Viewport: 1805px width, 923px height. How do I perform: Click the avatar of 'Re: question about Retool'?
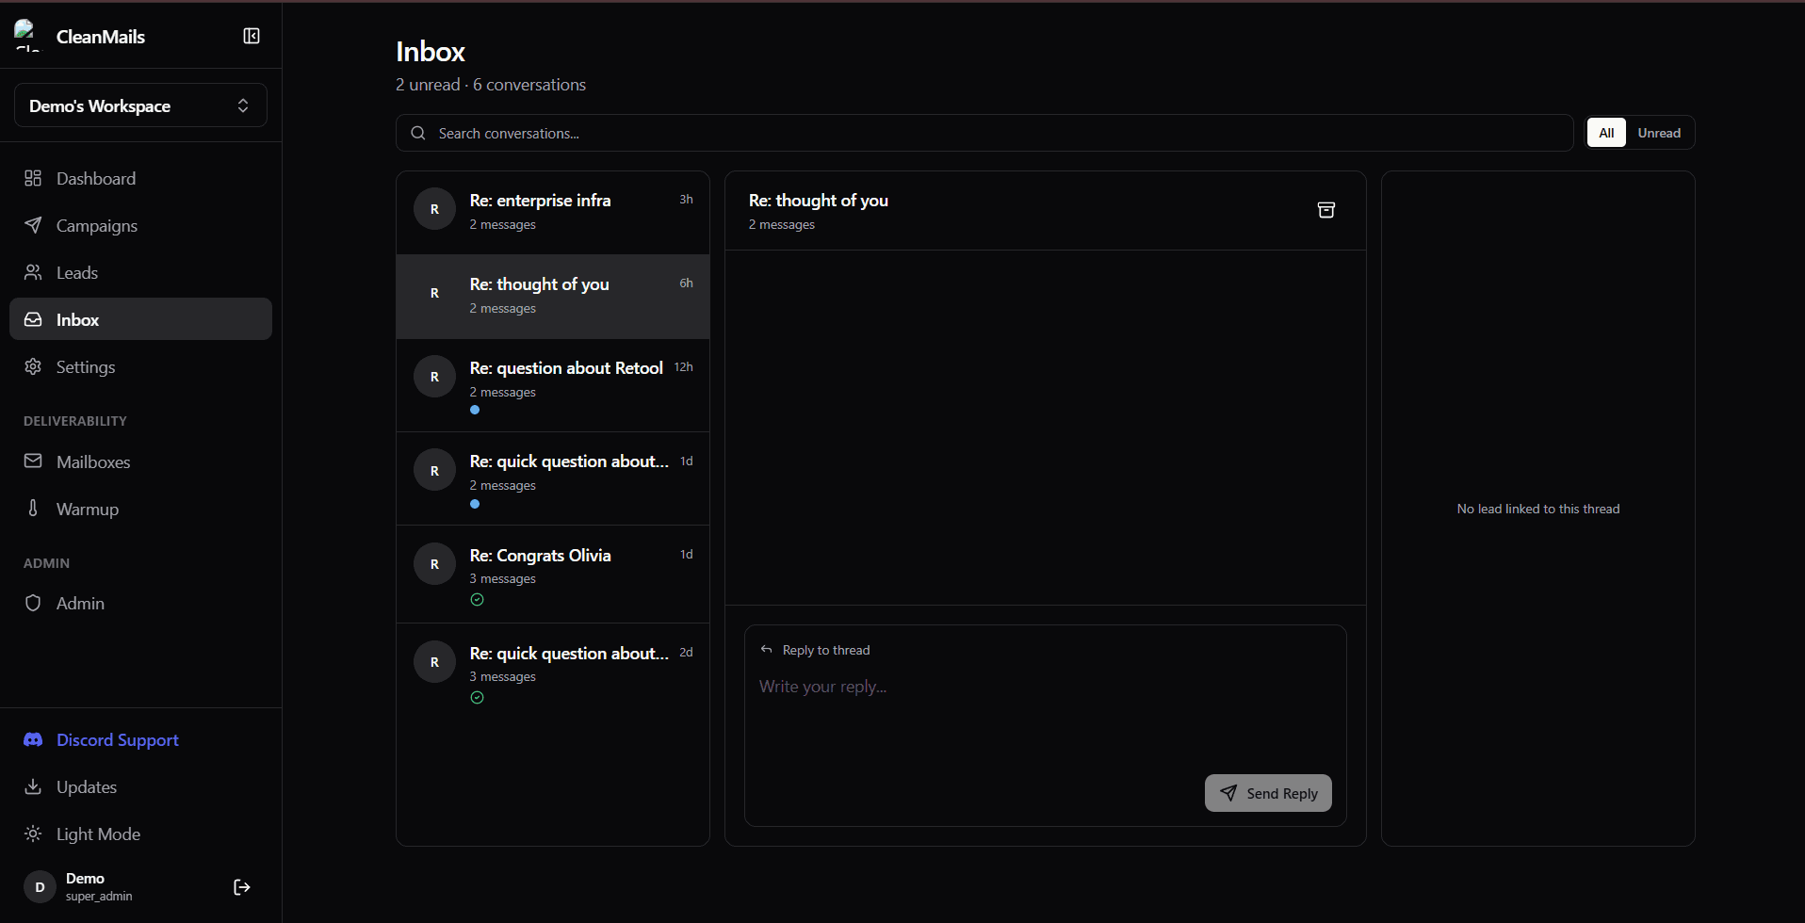pos(434,377)
